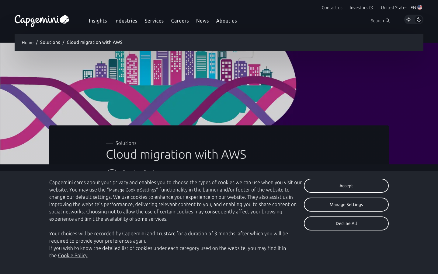Open the Industries menu
Screen dimensions: 438x274
click(126, 21)
